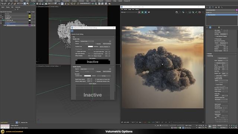Screen dimensions: 238x134
Task: Open the Create tab of command panel
Action: click(x=207, y=7)
